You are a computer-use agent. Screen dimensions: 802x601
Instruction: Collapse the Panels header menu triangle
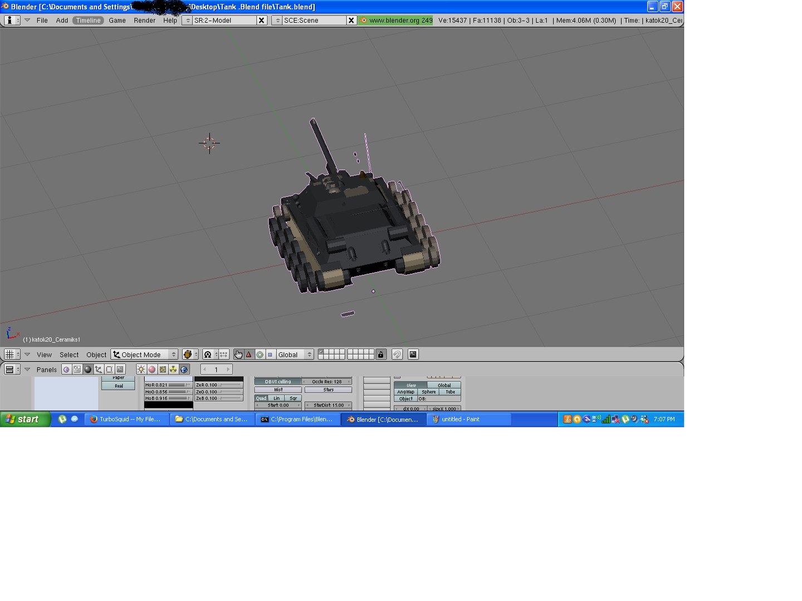pyautogui.click(x=27, y=370)
